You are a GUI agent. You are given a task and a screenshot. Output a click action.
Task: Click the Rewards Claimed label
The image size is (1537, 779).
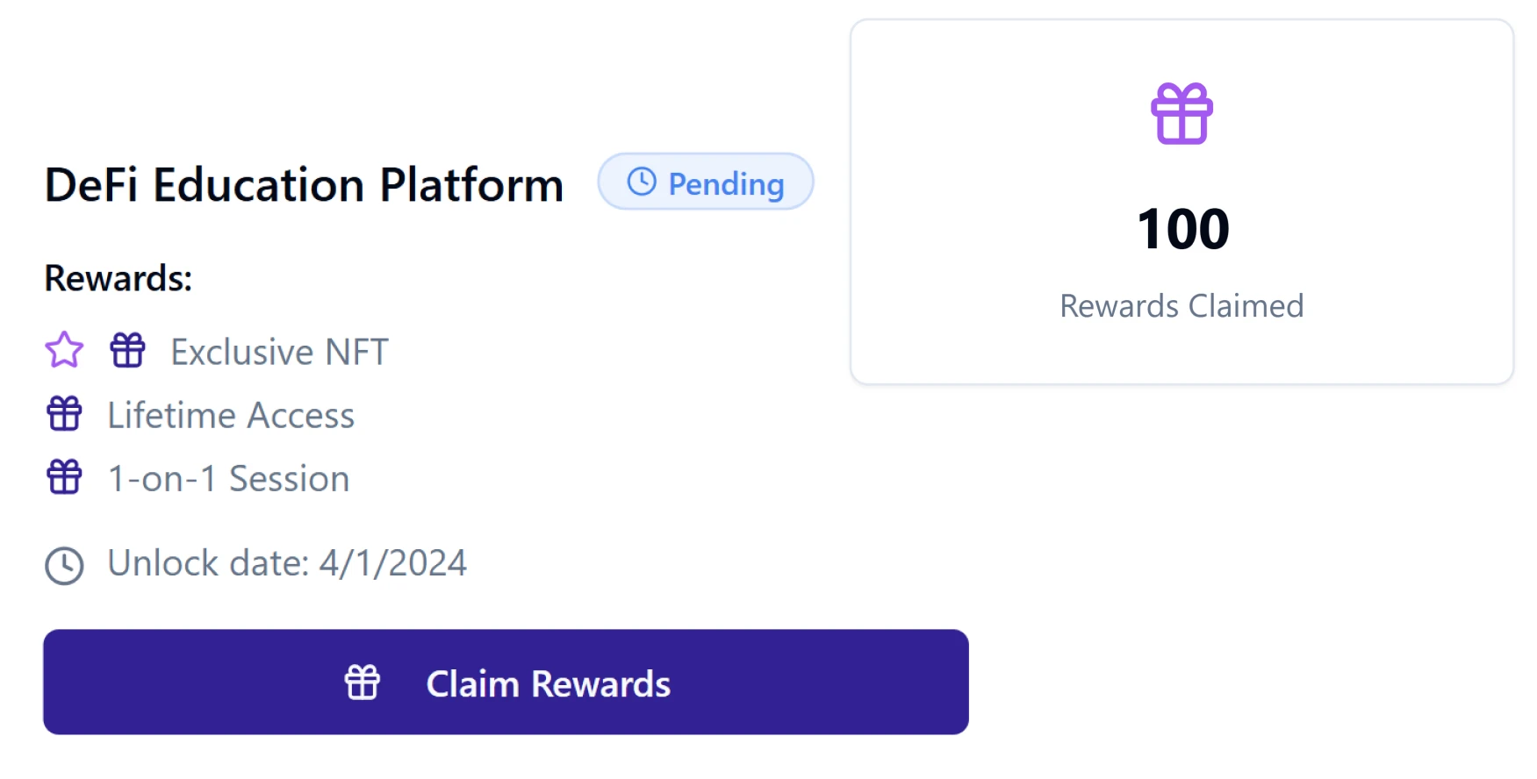[1181, 306]
